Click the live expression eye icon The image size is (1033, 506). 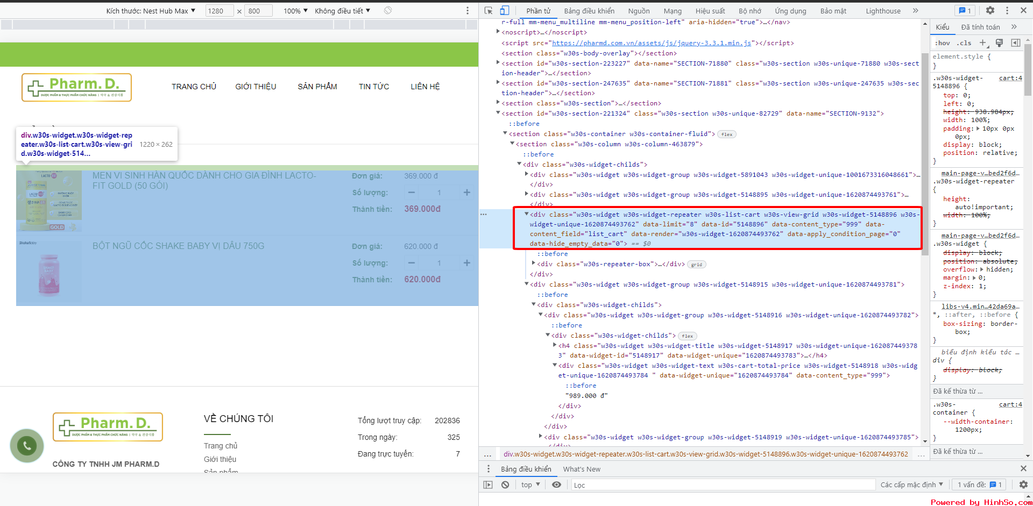556,484
